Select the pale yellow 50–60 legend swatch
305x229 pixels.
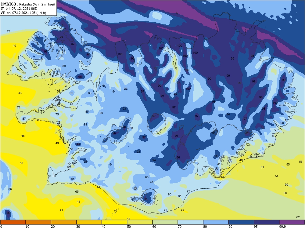(x=140, y=222)
